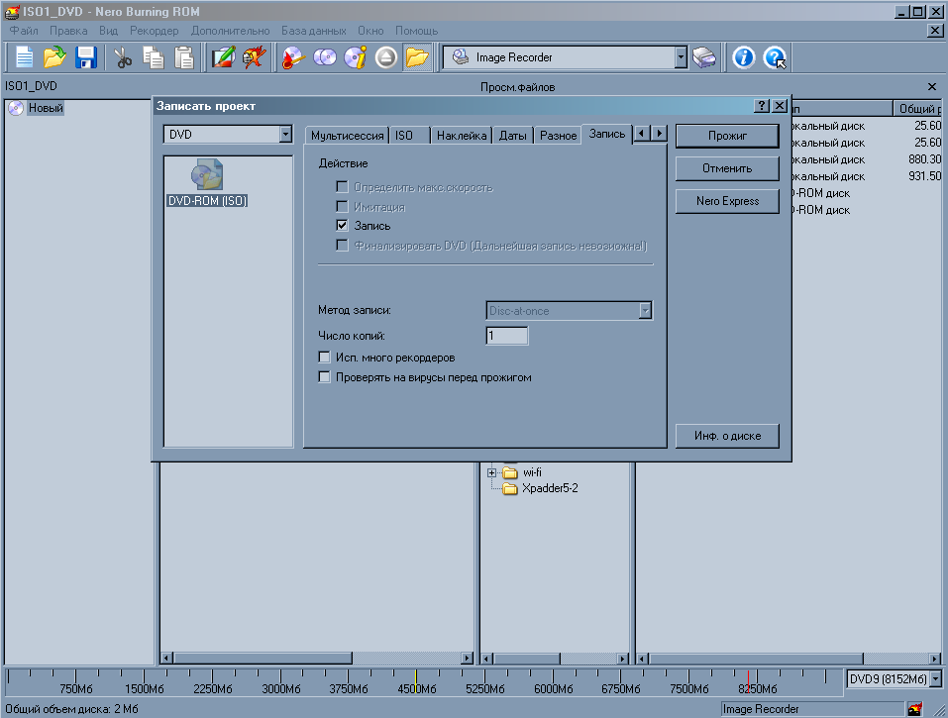Uncheck the Запись checkbox
The image size is (948, 718).
(x=343, y=226)
